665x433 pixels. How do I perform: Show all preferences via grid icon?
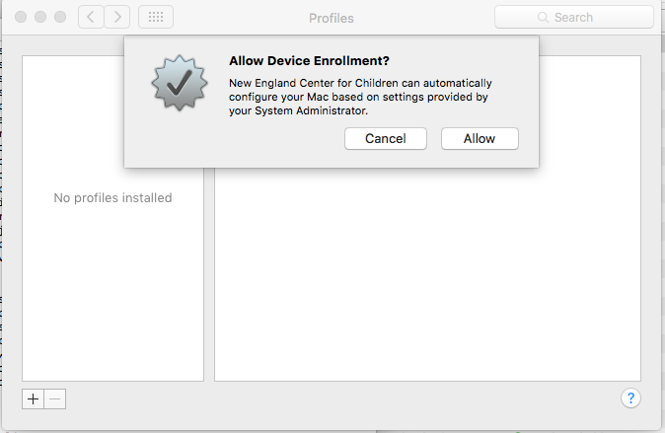(156, 17)
